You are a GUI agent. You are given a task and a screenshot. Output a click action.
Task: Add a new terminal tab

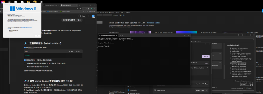pyautogui.click(x=120, y=35)
